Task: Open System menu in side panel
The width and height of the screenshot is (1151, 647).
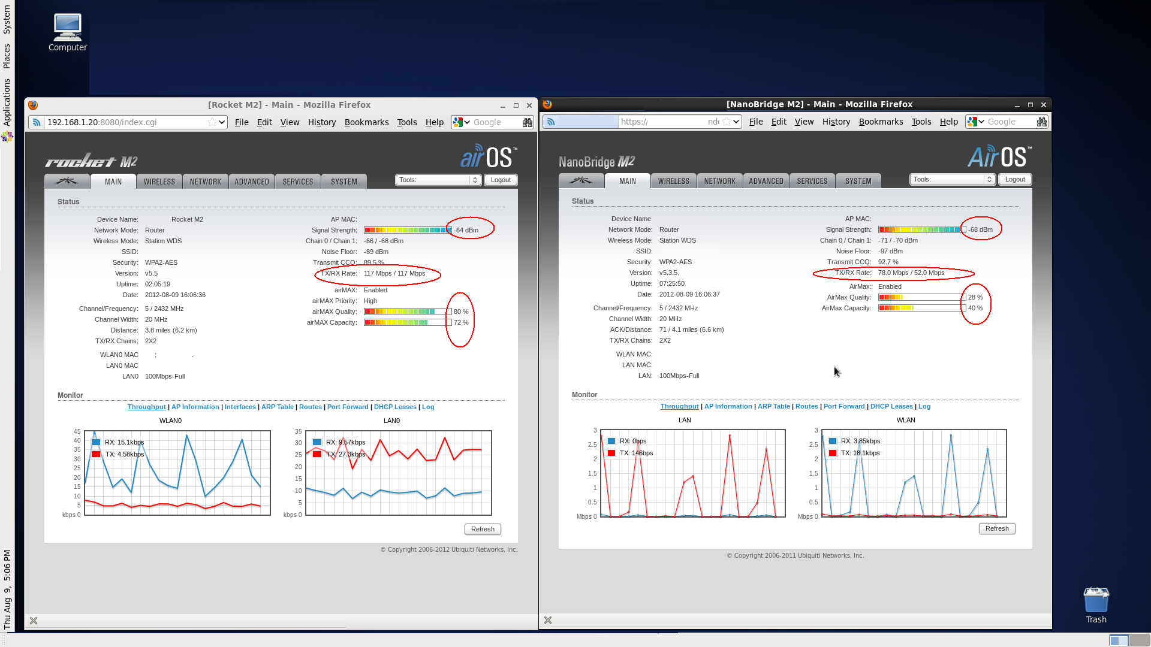Action: click(7, 20)
